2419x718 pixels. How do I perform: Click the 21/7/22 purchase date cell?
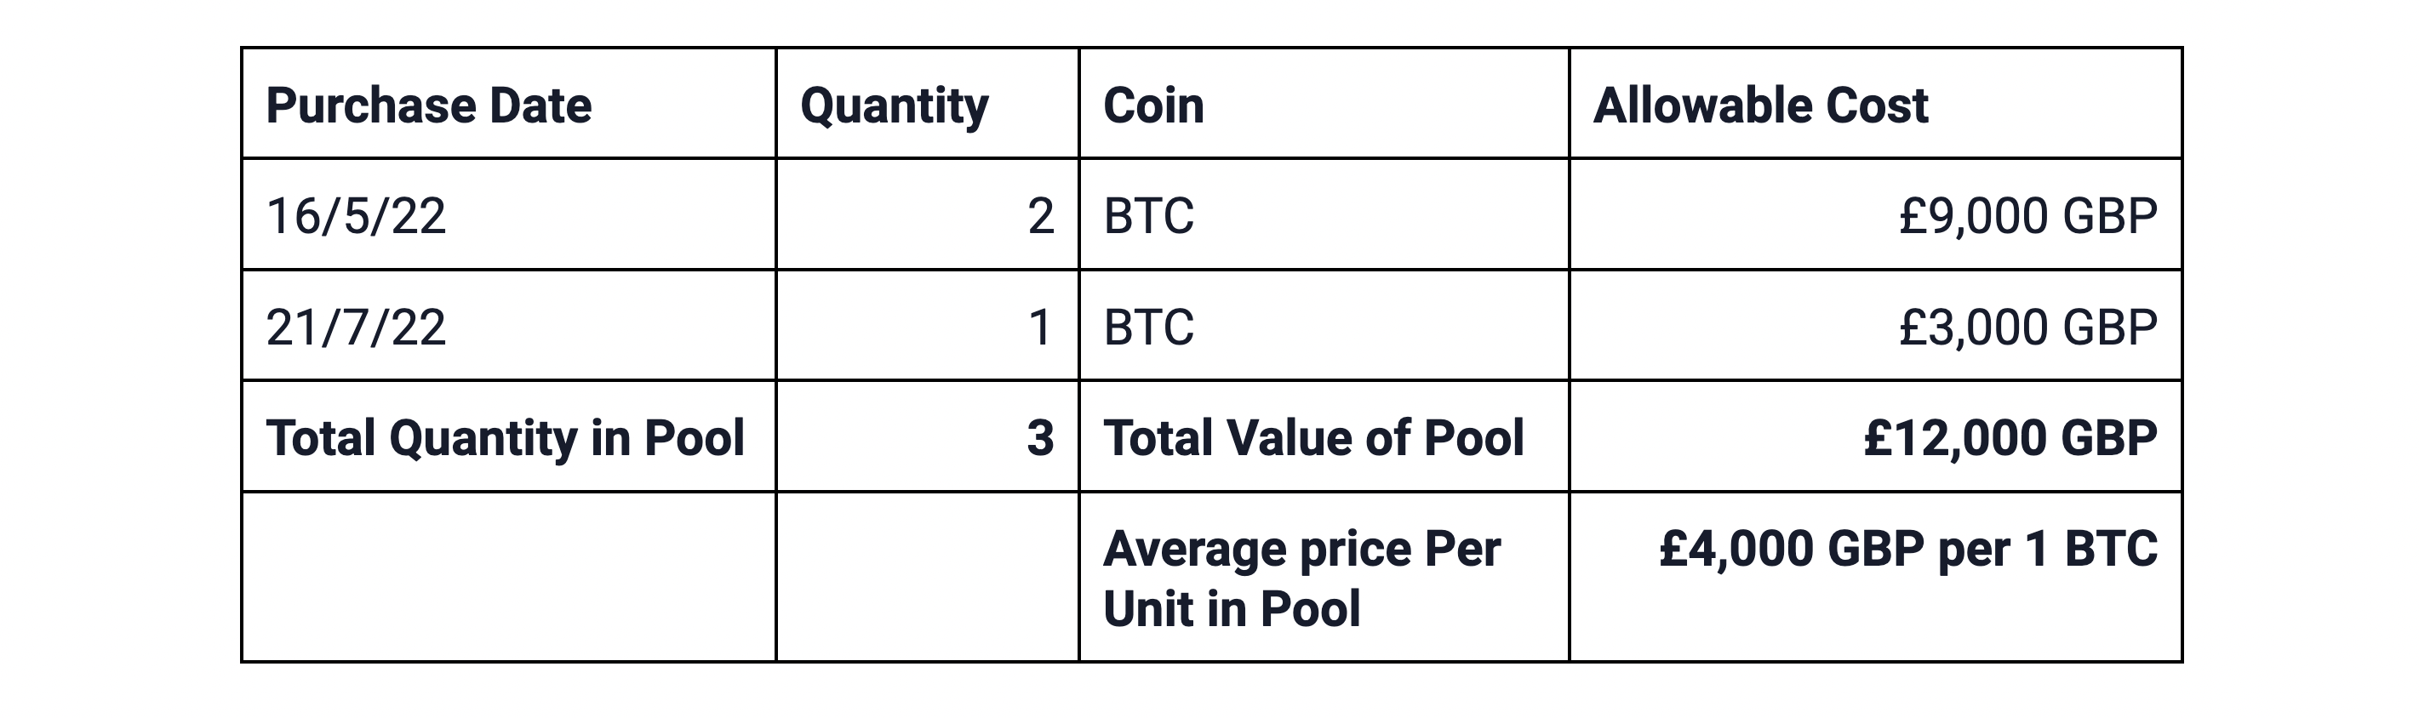click(x=356, y=327)
